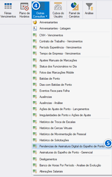Viewport: 112px width, 177px height.
Task: Choose Banco de Horas Por Período entry
Action: (x=72, y=165)
